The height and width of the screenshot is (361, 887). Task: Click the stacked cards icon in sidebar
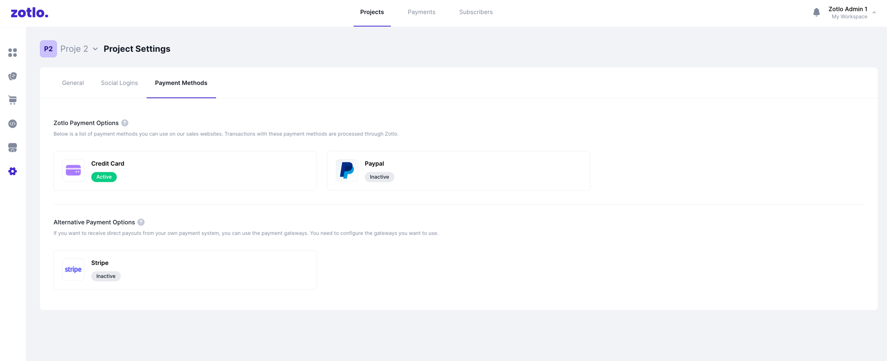coord(13,76)
